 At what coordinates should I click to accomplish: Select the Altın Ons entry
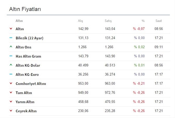tap(23, 47)
